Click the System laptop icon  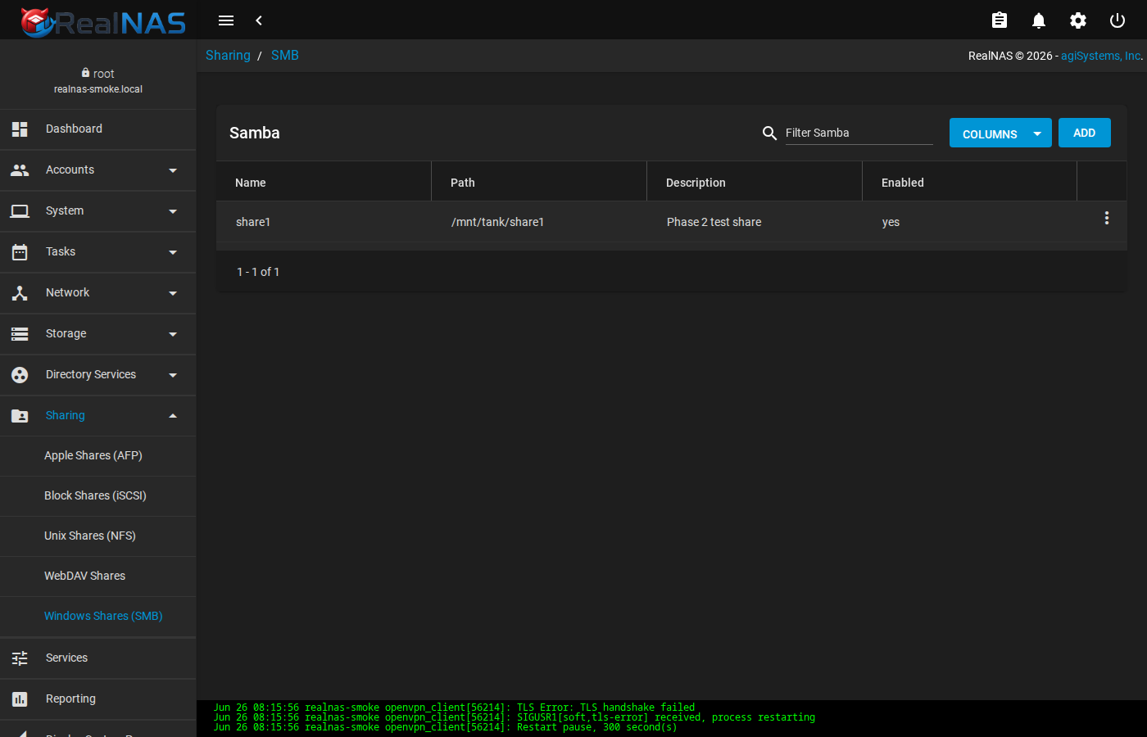pyautogui.click(x=20, y=211)
